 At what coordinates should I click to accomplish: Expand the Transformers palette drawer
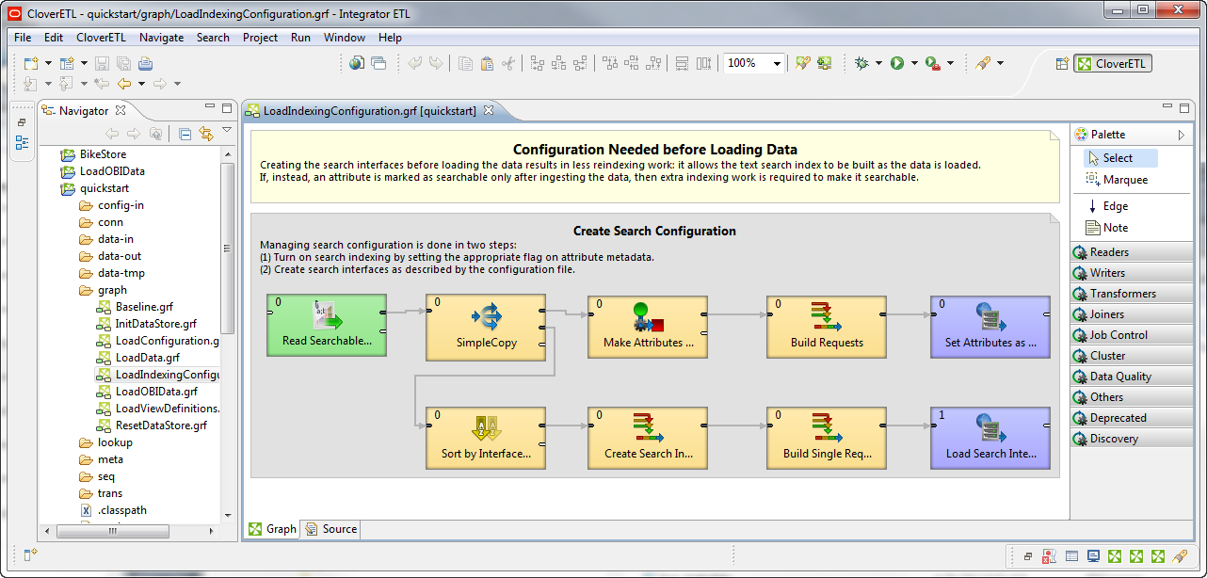coord(1132,294)
